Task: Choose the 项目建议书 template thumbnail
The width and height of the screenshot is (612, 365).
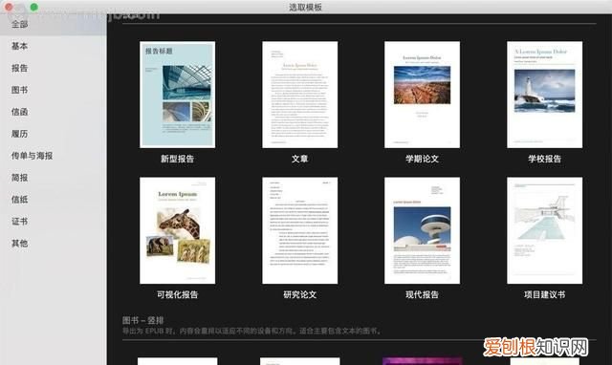Action: click(x=544, y=230)
